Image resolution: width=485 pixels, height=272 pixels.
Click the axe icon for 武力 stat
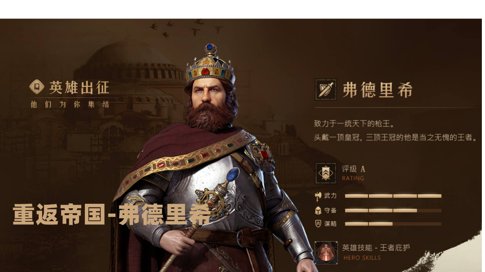coord(318,196)
